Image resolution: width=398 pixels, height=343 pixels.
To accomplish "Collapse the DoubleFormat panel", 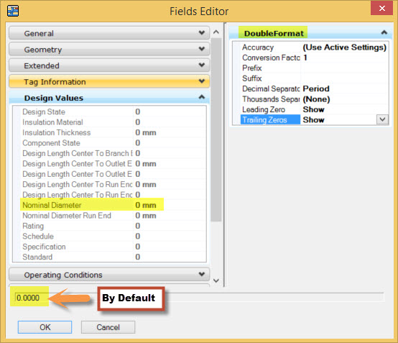I will (384, 32).
